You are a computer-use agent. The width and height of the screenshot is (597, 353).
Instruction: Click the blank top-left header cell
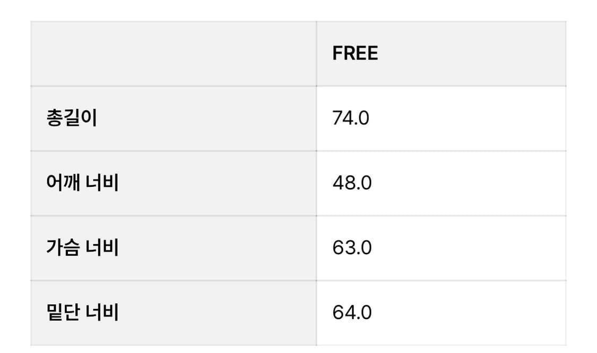[173, 54]
